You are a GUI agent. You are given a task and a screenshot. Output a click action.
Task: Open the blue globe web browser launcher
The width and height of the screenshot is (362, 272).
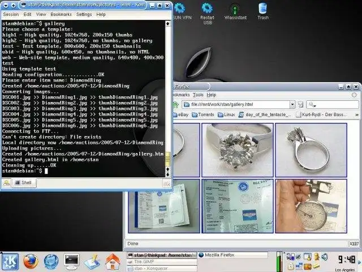point(51,262)
